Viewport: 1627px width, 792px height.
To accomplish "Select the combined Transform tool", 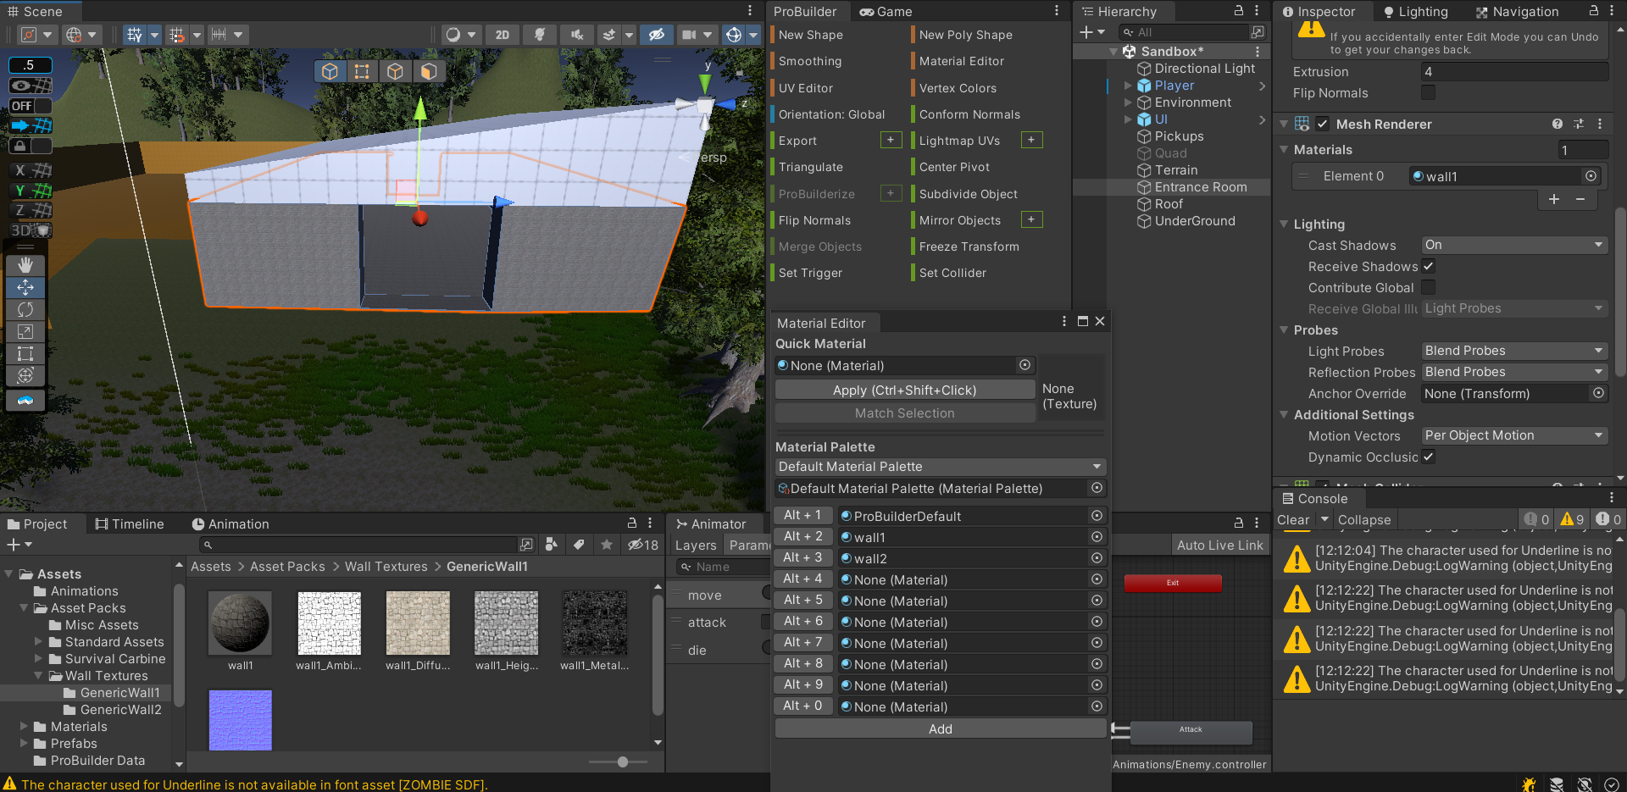I will click(x=25, y=375).
